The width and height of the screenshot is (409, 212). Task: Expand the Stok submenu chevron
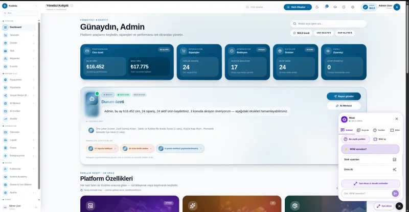34,51
